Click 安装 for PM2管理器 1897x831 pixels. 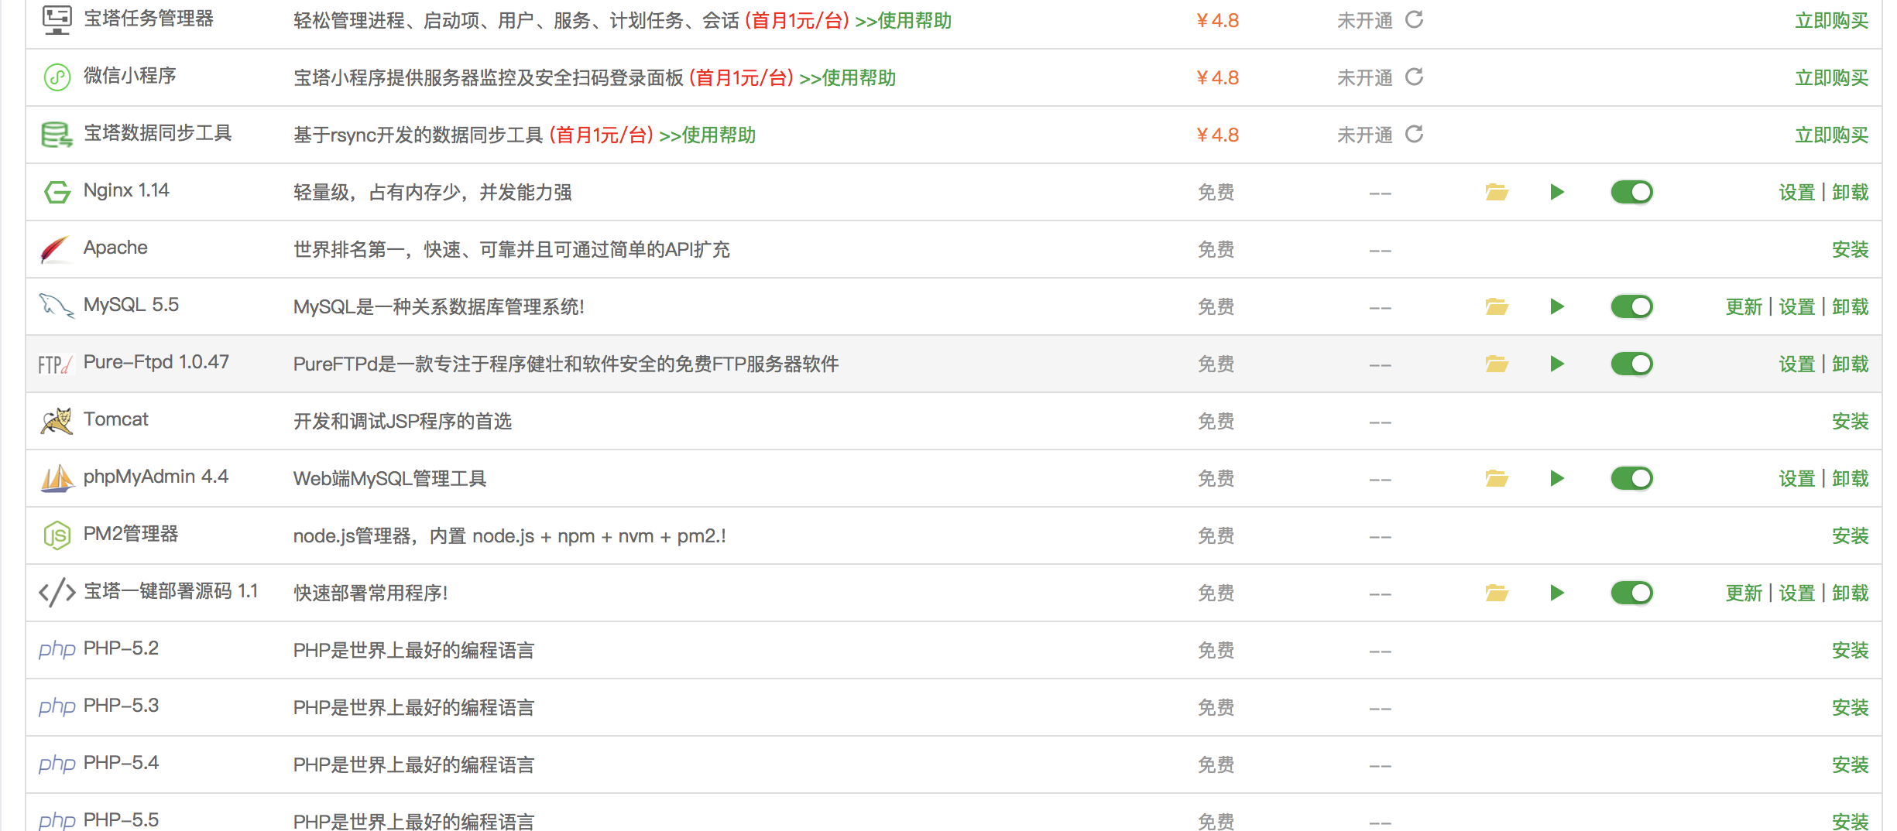coord(1851,536)
